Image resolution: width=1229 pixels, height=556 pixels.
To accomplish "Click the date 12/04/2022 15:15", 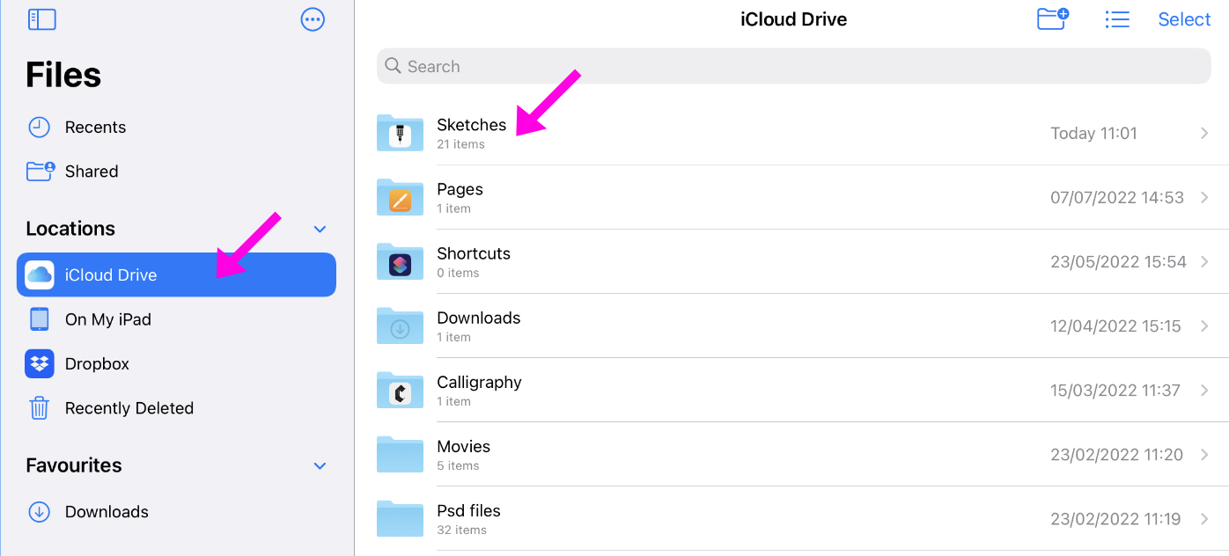I will coord(1115,326).
